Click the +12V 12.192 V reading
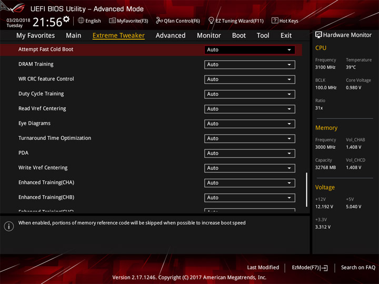 [x=324, y=207]
